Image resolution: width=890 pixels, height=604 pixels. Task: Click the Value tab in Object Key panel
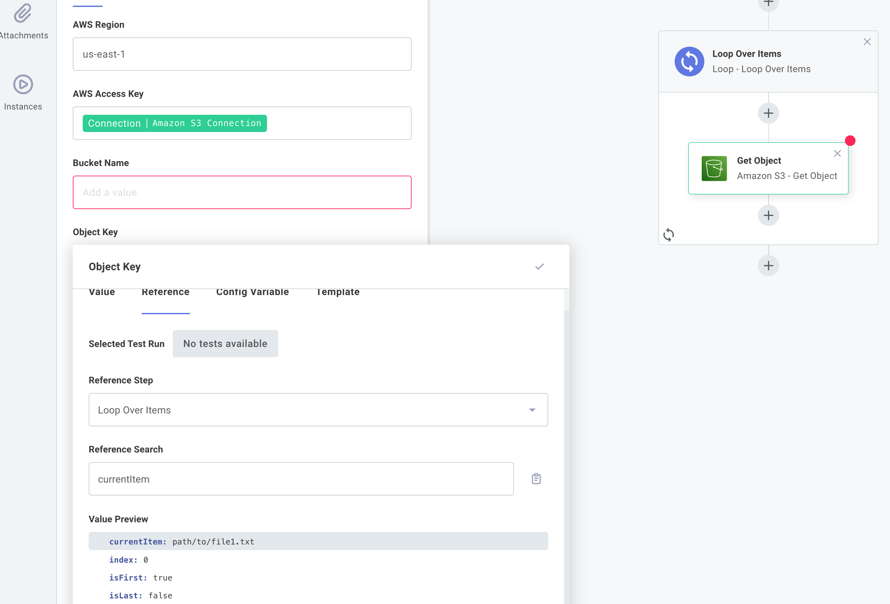[x=103, y=291]
